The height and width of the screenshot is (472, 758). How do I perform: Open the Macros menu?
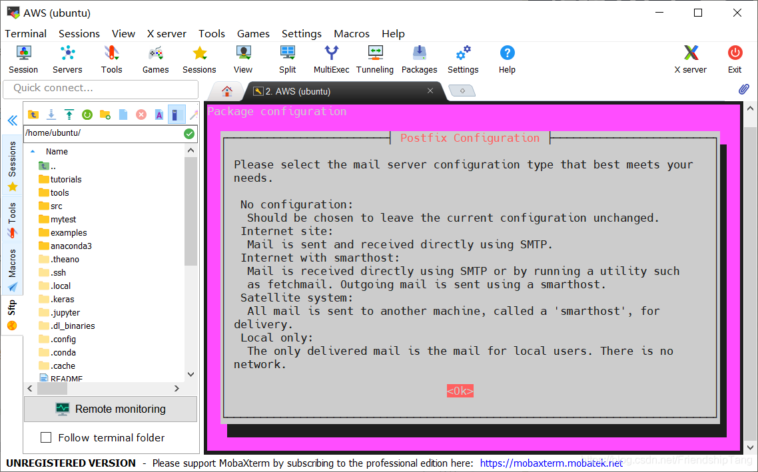352,34
